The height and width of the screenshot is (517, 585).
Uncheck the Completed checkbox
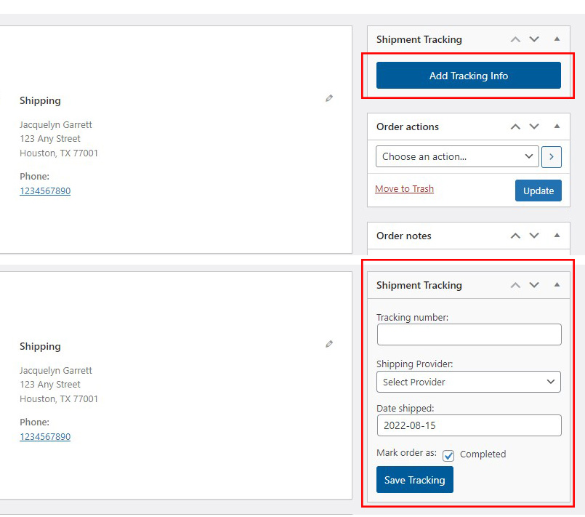point(448,455)
